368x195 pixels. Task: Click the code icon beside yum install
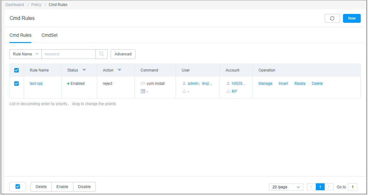[143, 83]
